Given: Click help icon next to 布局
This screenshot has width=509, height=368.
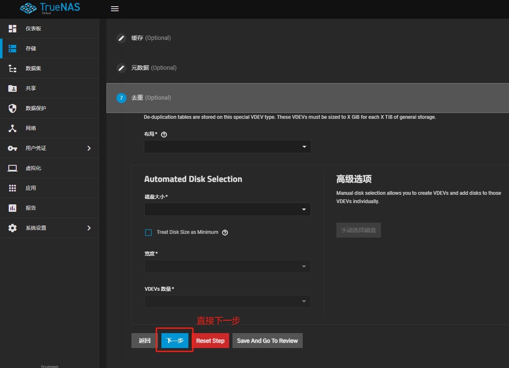Looking at the screenshot, I should pos(164,135).
